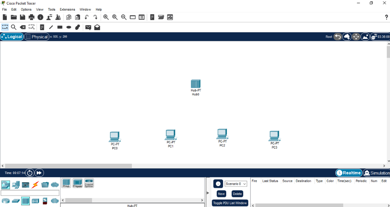Zoom in on the workspace
Screen dimensions: 390x207
point(106,17)
